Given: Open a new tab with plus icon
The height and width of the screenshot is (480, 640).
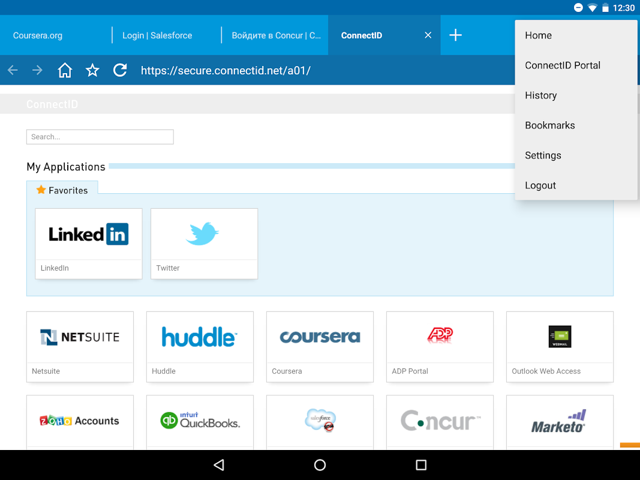Looking at the screenshot, I should tap(455, 35).
